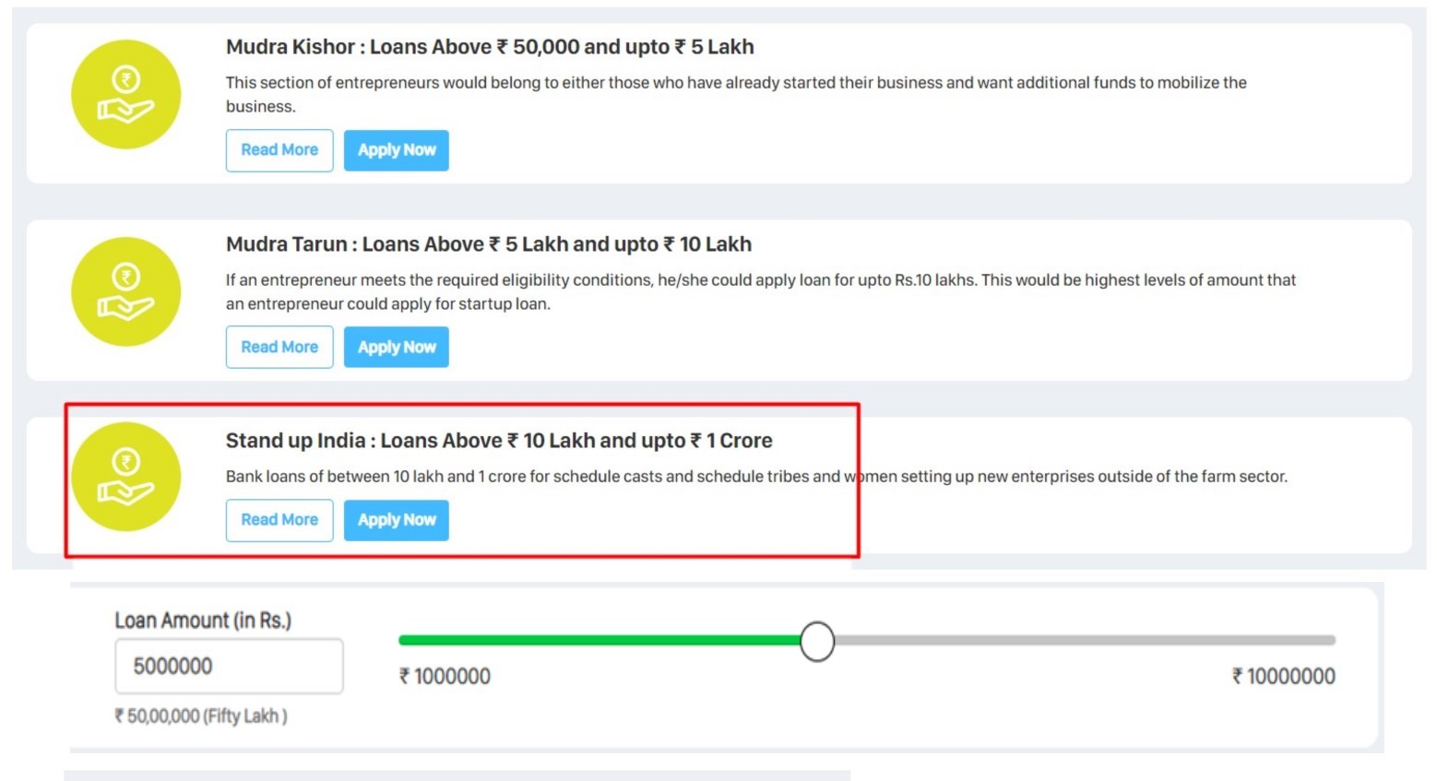This screenshot has width=1437, height=781.
Task: Click the Stand up India rupee-hand icon
Action: 126,477
